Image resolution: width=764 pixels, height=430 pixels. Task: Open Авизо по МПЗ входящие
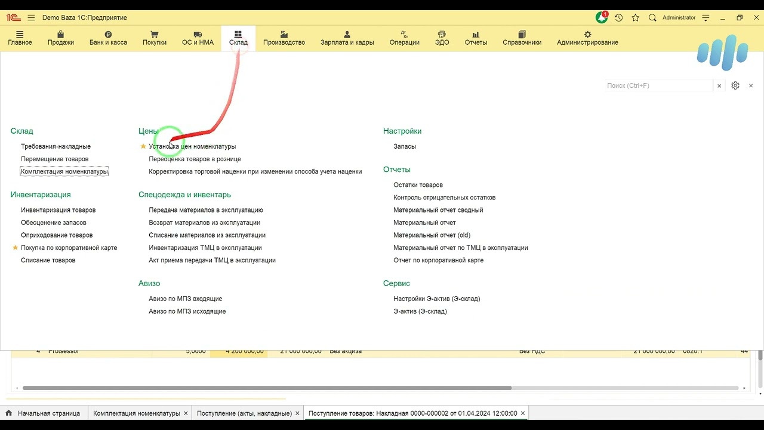[185, 299]
